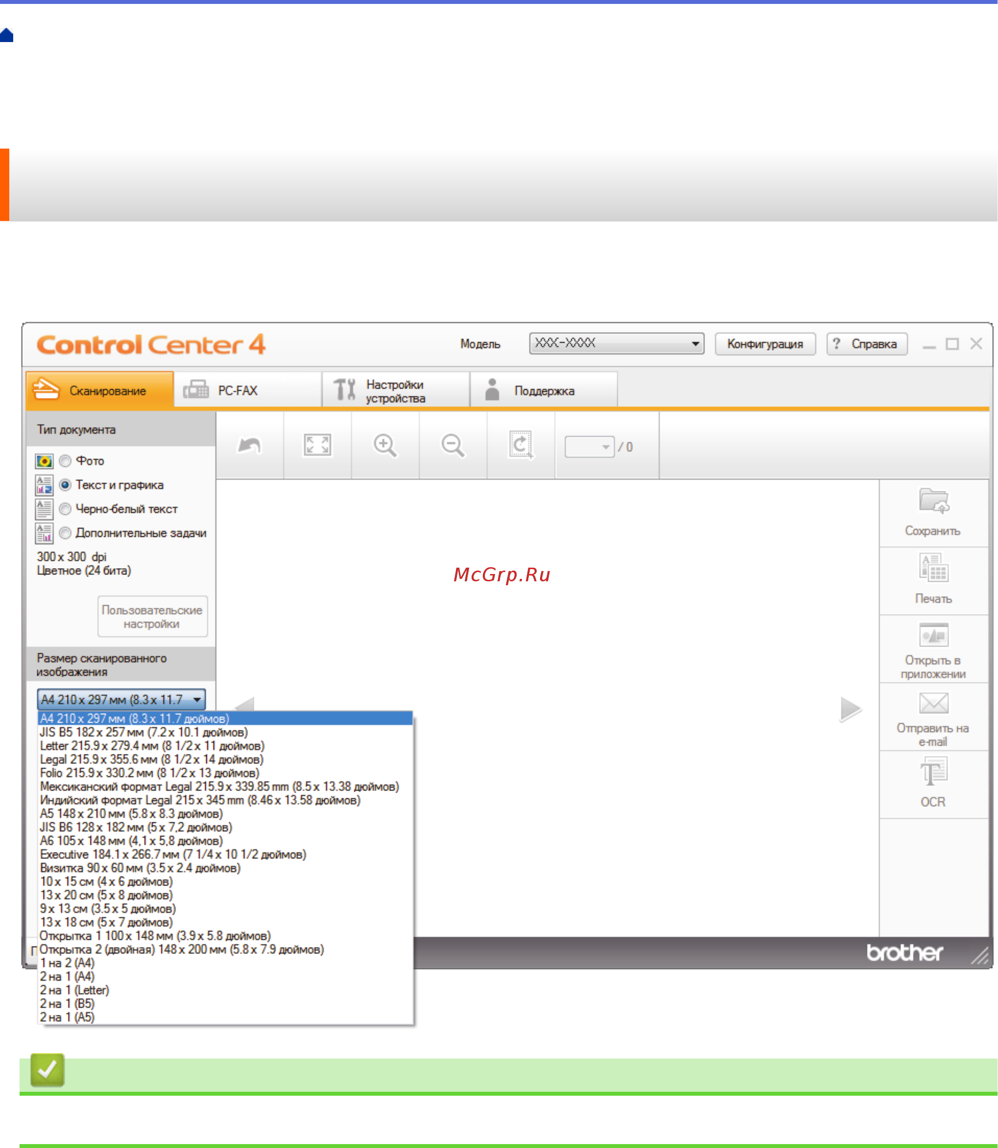Click the fit-to-window toolbar icon
Image resolution: width=998 pixels, height=1148 pixels.
318,445
